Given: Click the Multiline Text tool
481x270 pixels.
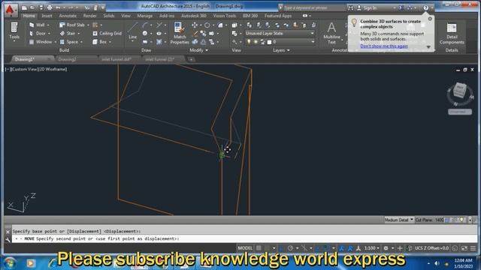Looking at the screenshot, I should coord(331,33).
